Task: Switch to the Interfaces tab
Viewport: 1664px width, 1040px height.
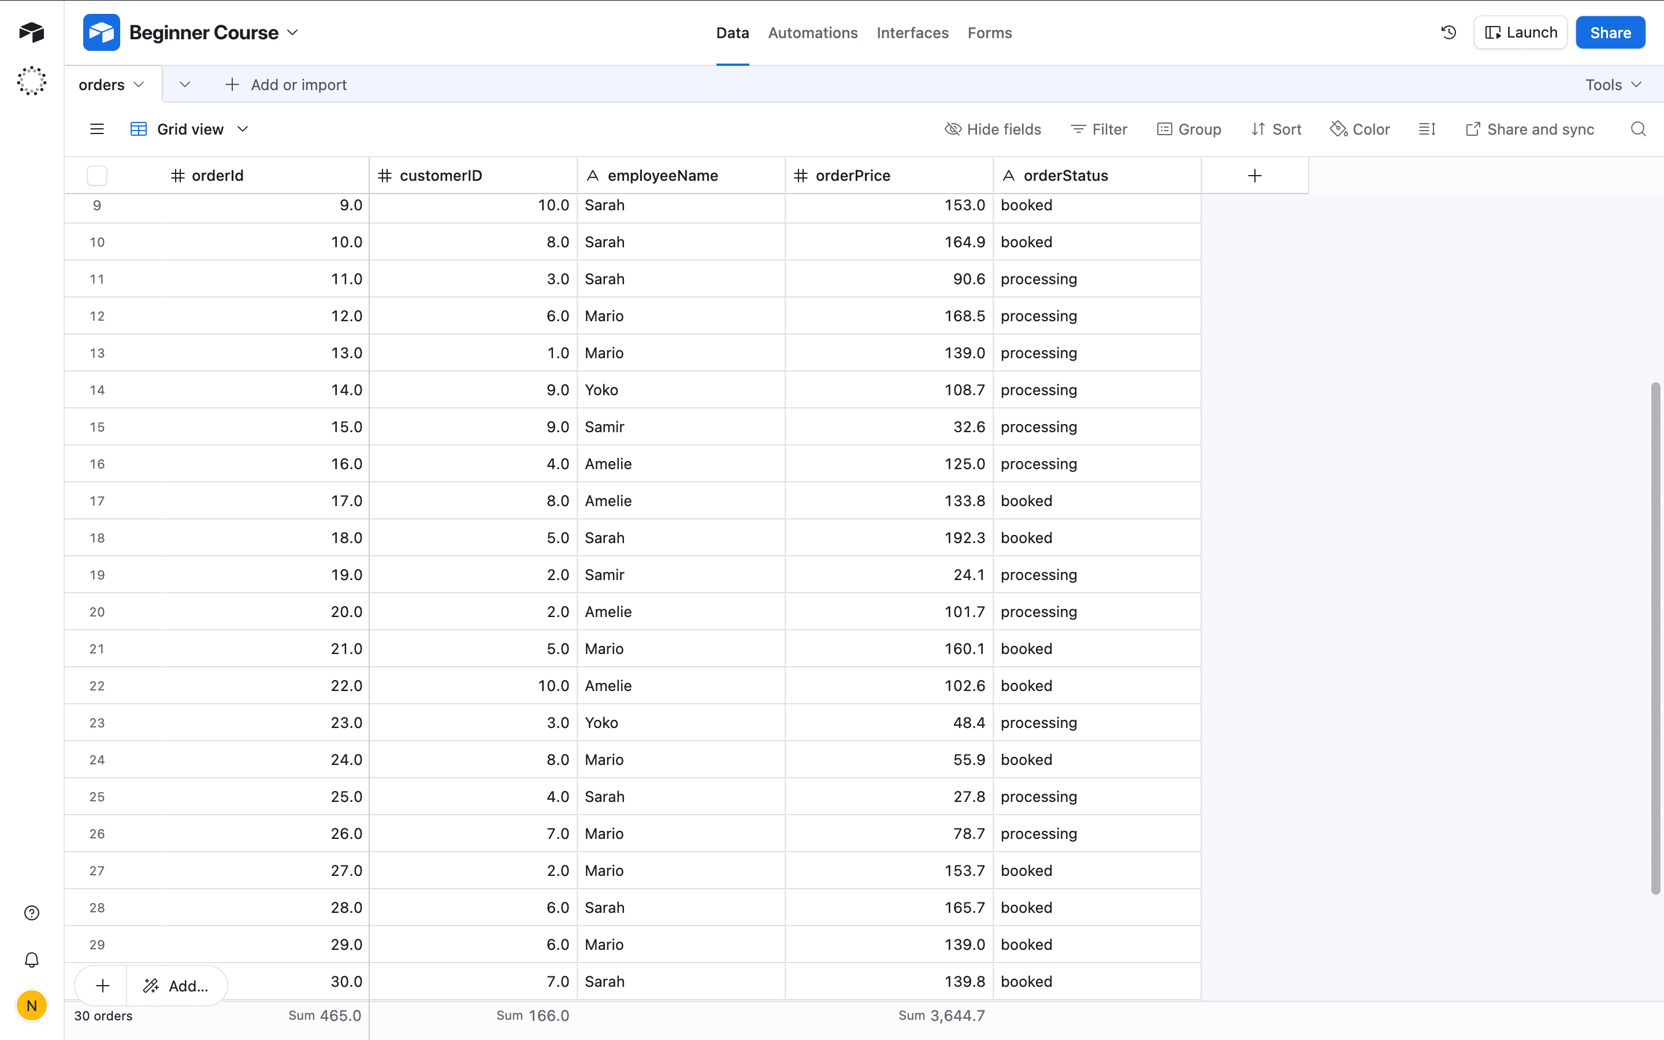Action: pos(912,32)
